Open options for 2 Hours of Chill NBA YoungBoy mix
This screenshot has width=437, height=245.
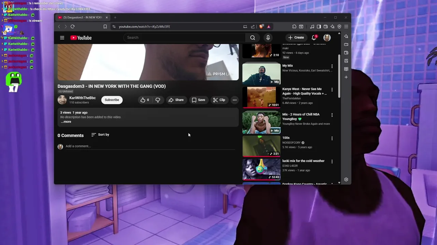(x=332, y=115)
